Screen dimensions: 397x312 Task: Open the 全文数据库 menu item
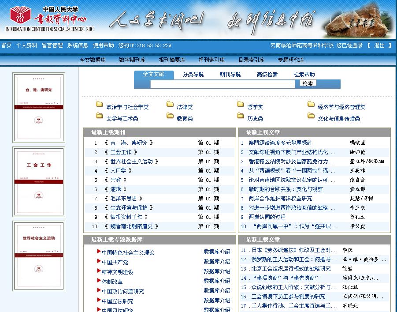(x=93, y=60)
